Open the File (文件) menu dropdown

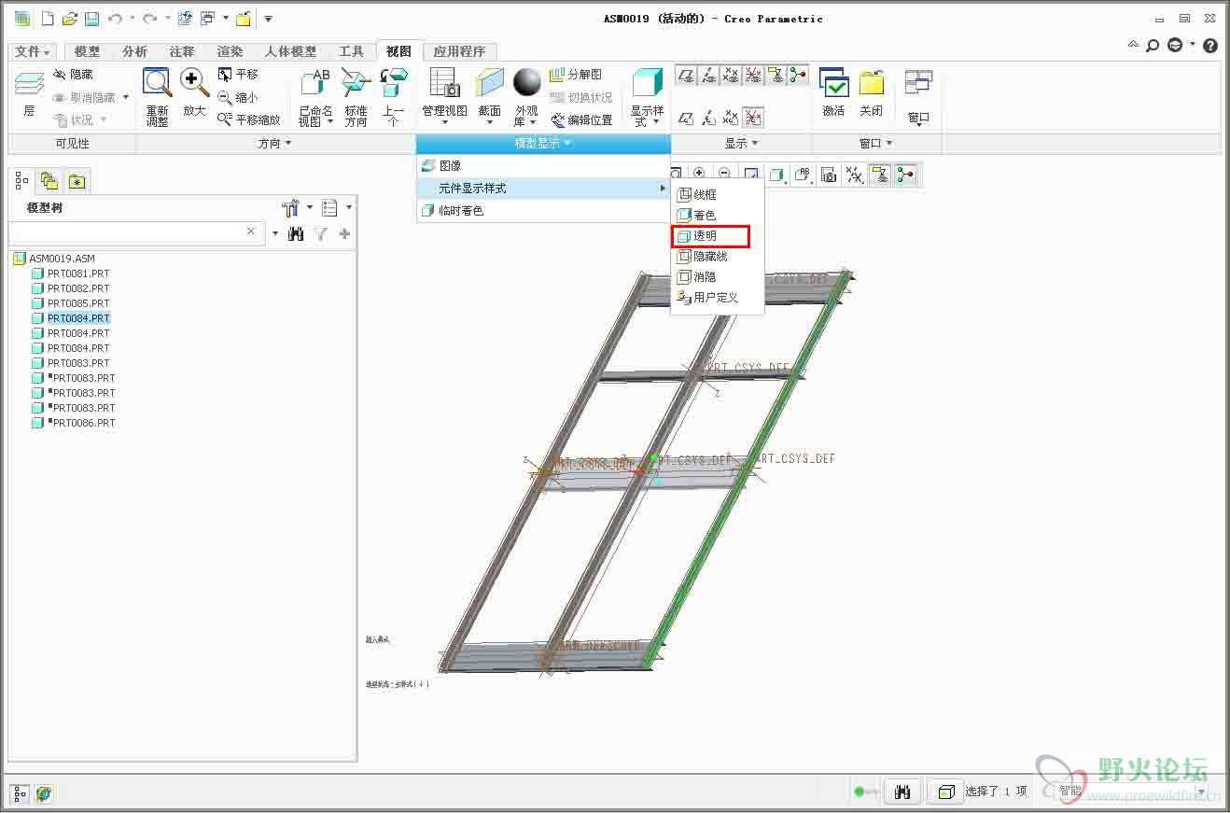33,51
